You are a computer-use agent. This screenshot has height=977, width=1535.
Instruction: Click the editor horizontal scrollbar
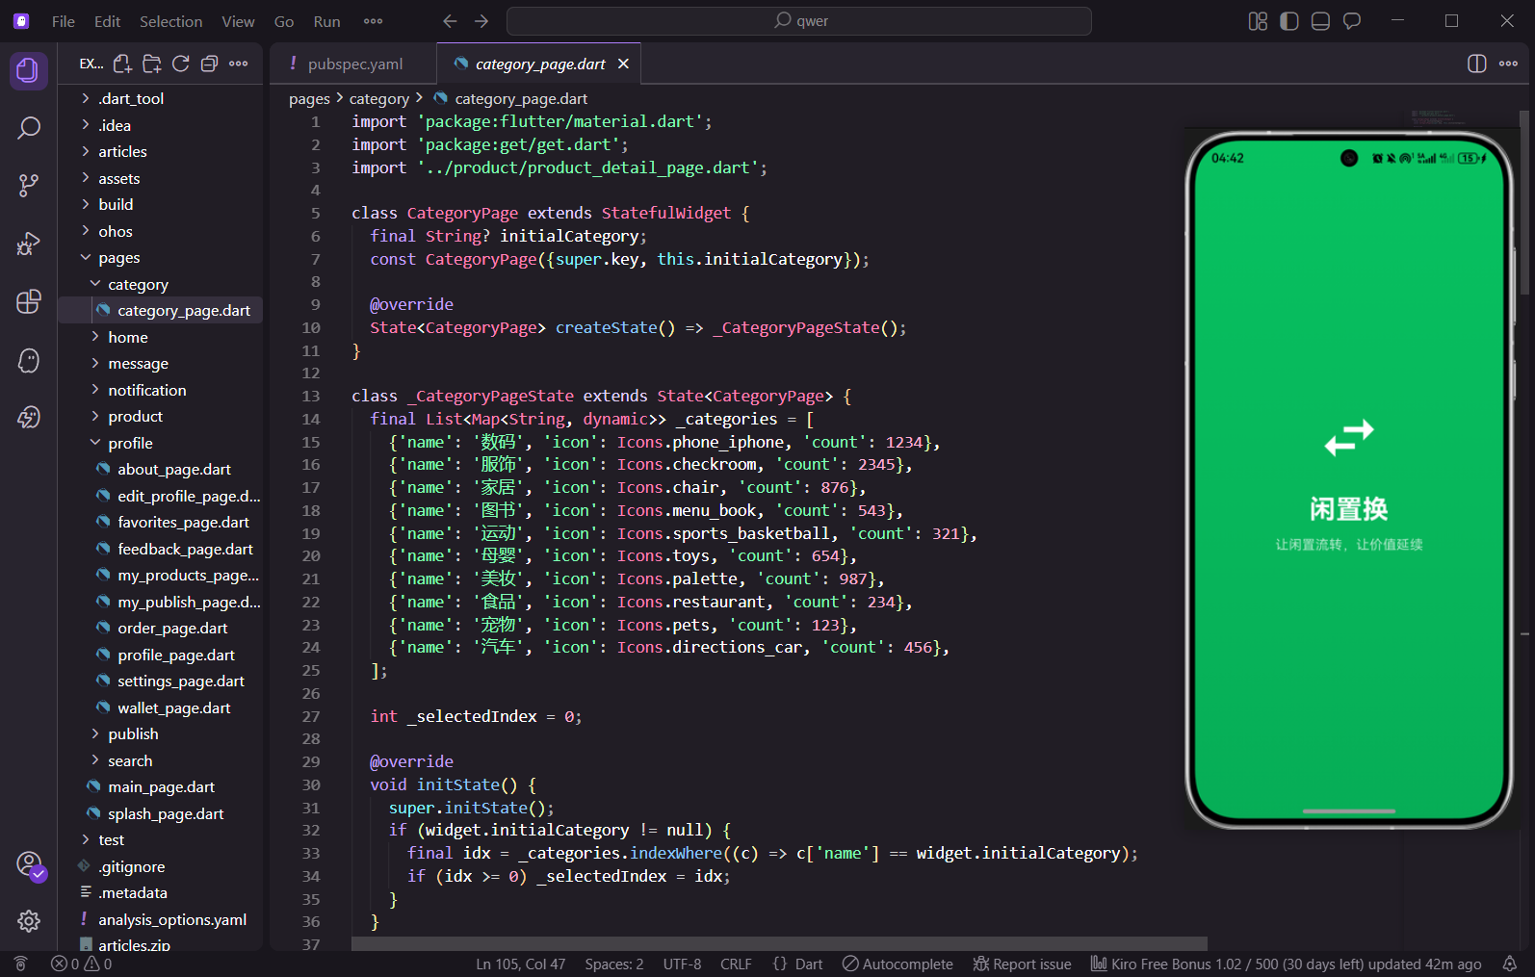[779, 943]
